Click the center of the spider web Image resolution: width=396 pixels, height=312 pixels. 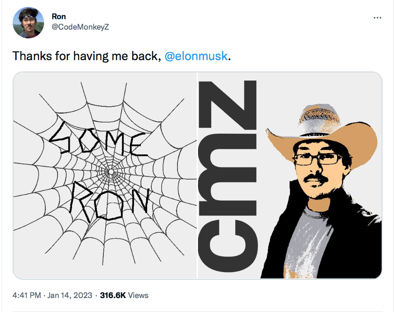tap(110, 172)
